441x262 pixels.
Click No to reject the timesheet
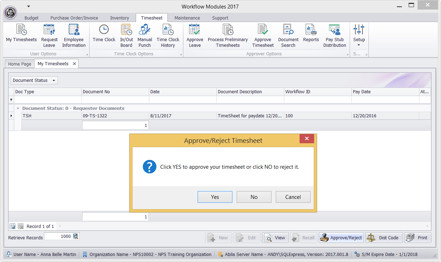[x=254, y=197]
